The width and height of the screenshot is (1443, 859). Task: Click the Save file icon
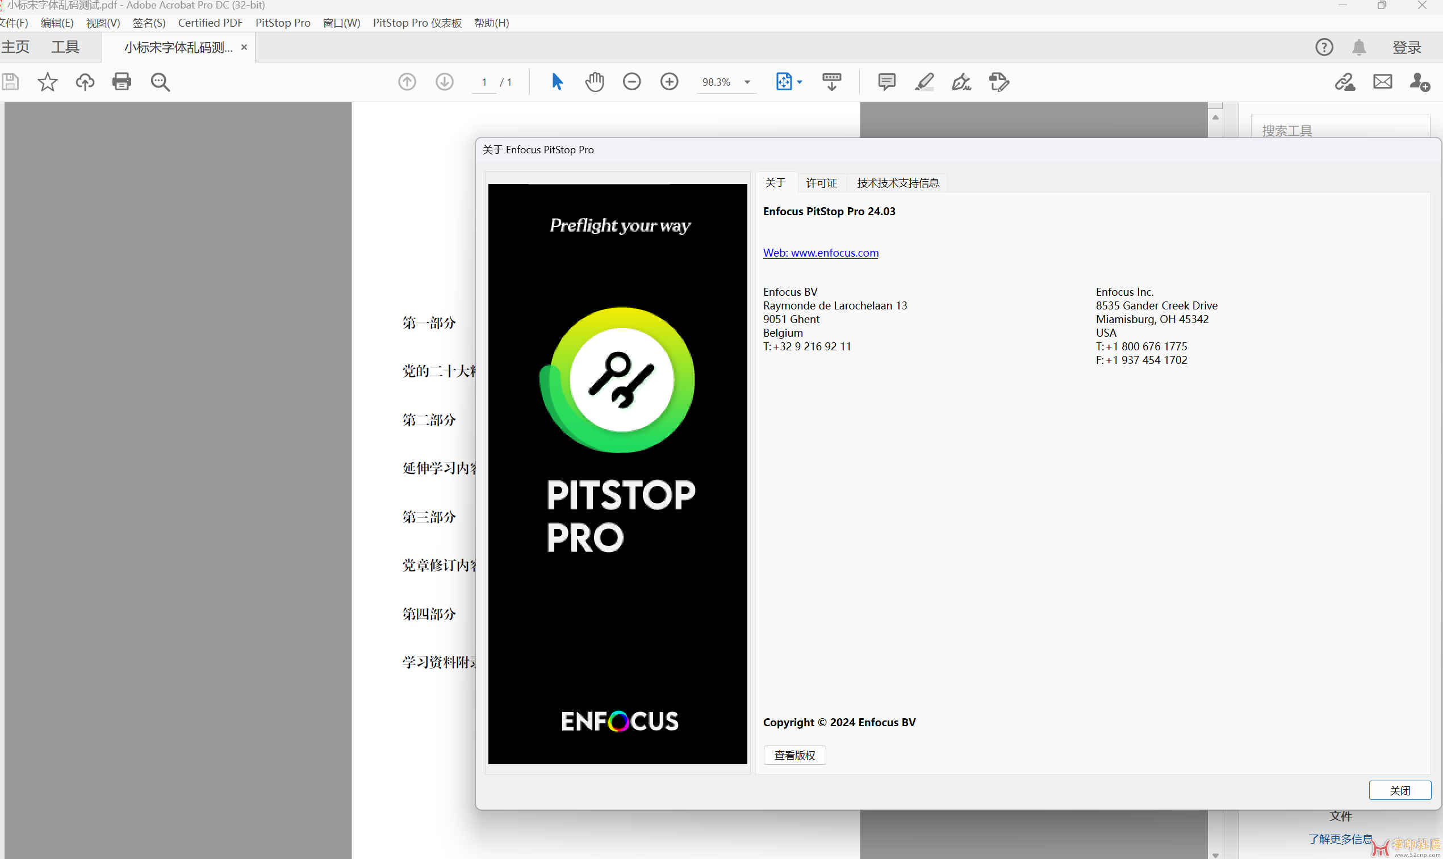tap(10, 82)
